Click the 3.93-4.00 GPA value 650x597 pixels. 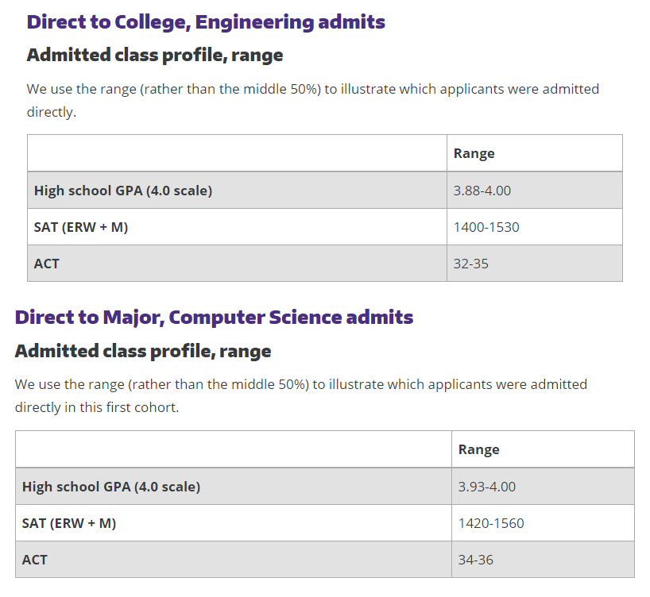pyautogui.click(x=486, y=487)
